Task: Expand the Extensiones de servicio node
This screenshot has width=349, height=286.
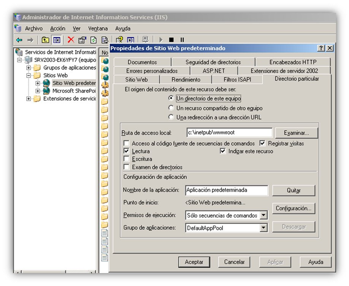Action: pos(29,99)
